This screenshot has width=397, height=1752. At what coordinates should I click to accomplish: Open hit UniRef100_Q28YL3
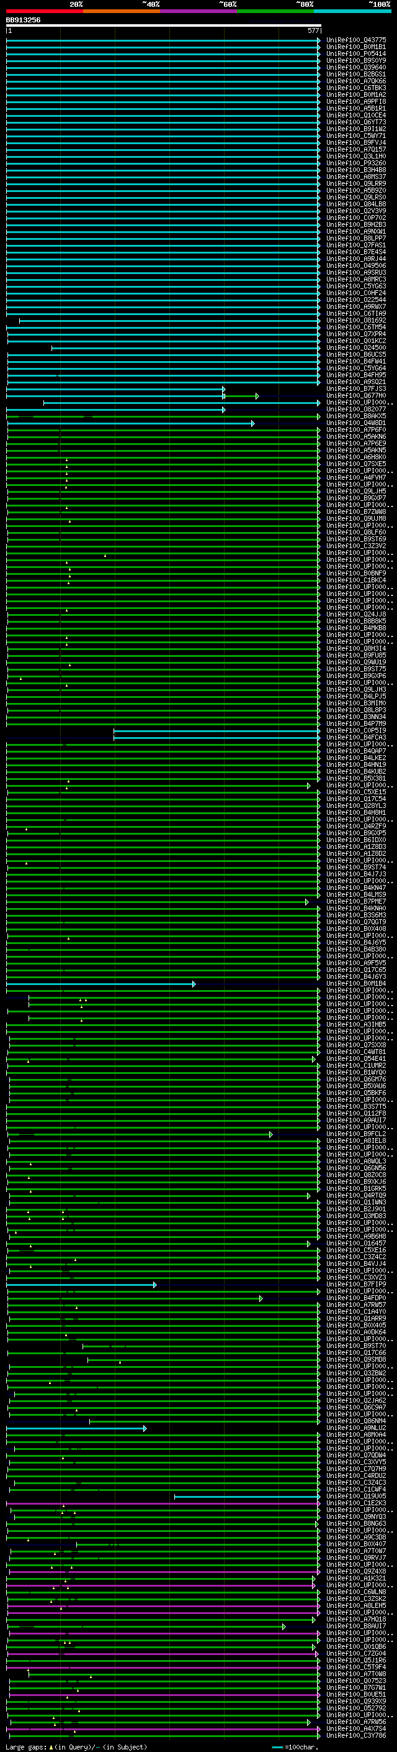point(356,806)
